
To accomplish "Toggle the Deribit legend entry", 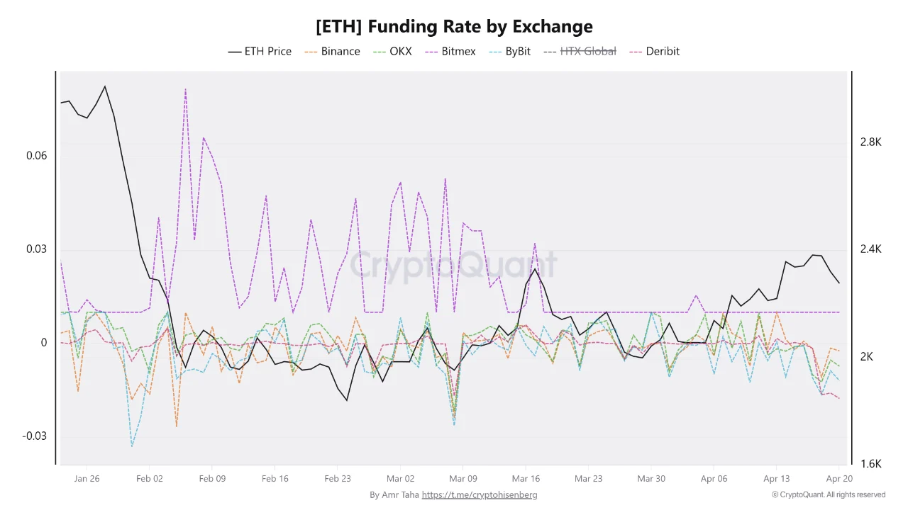I will pyautogui.click(x=654, y=51).
